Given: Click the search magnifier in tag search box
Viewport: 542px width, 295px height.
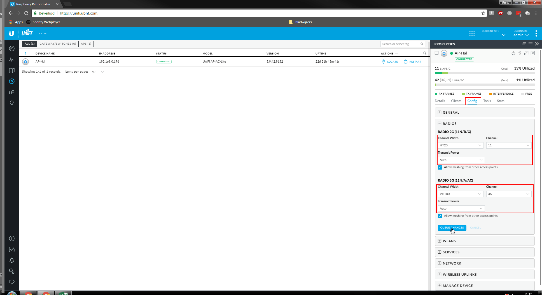Looking at the screenshot, I should [x=422, y=44].
